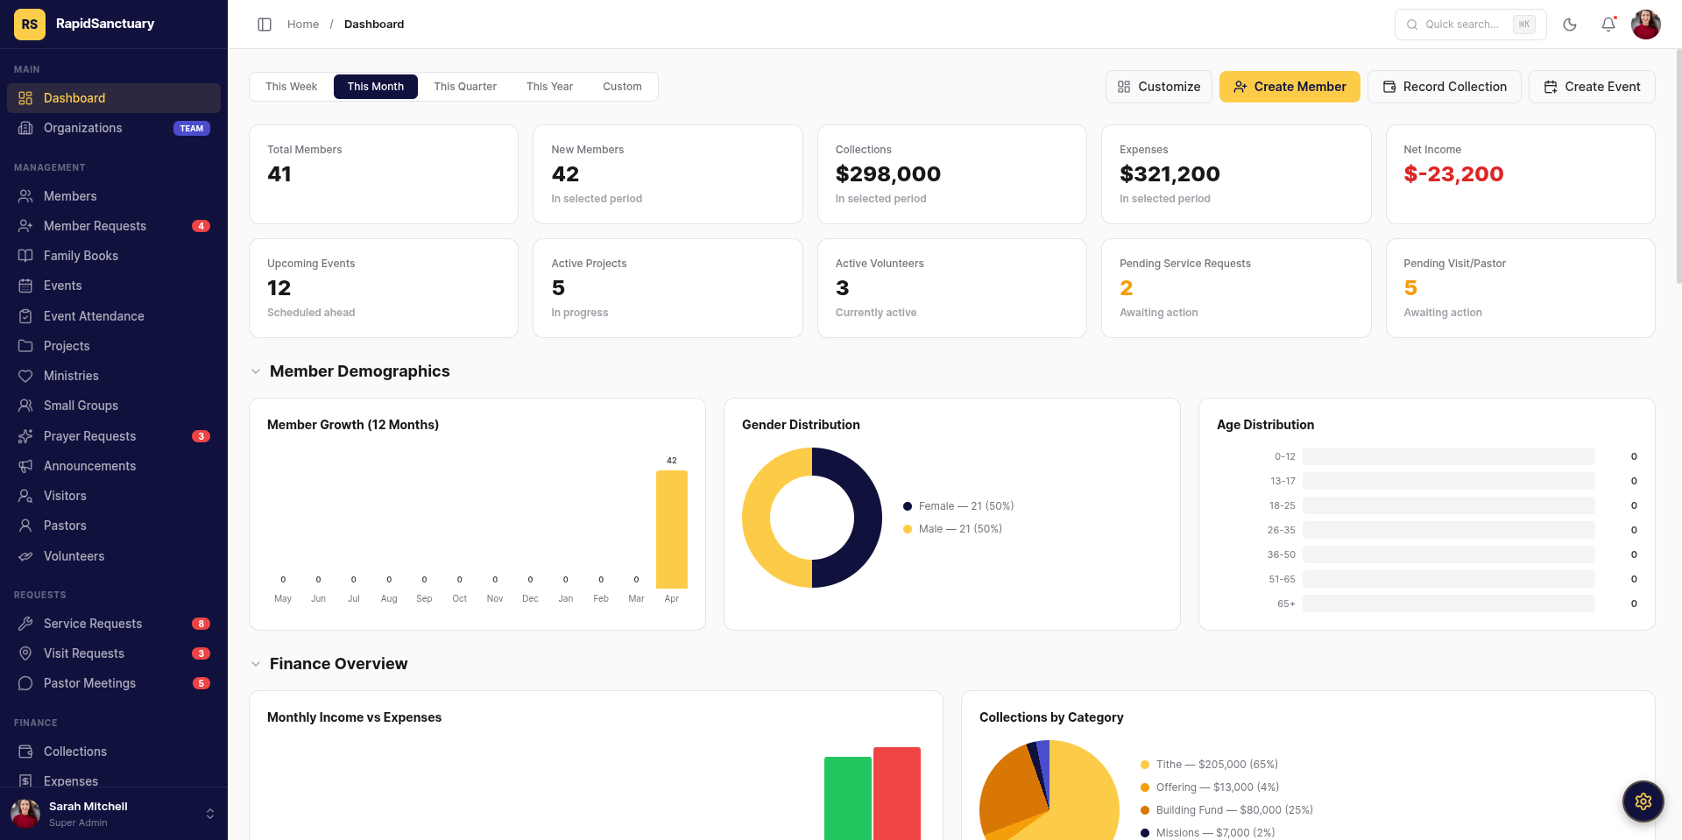Open Pastors in sidebar
The height and width of the screenshot is (840, 1682).
point(114,526)
